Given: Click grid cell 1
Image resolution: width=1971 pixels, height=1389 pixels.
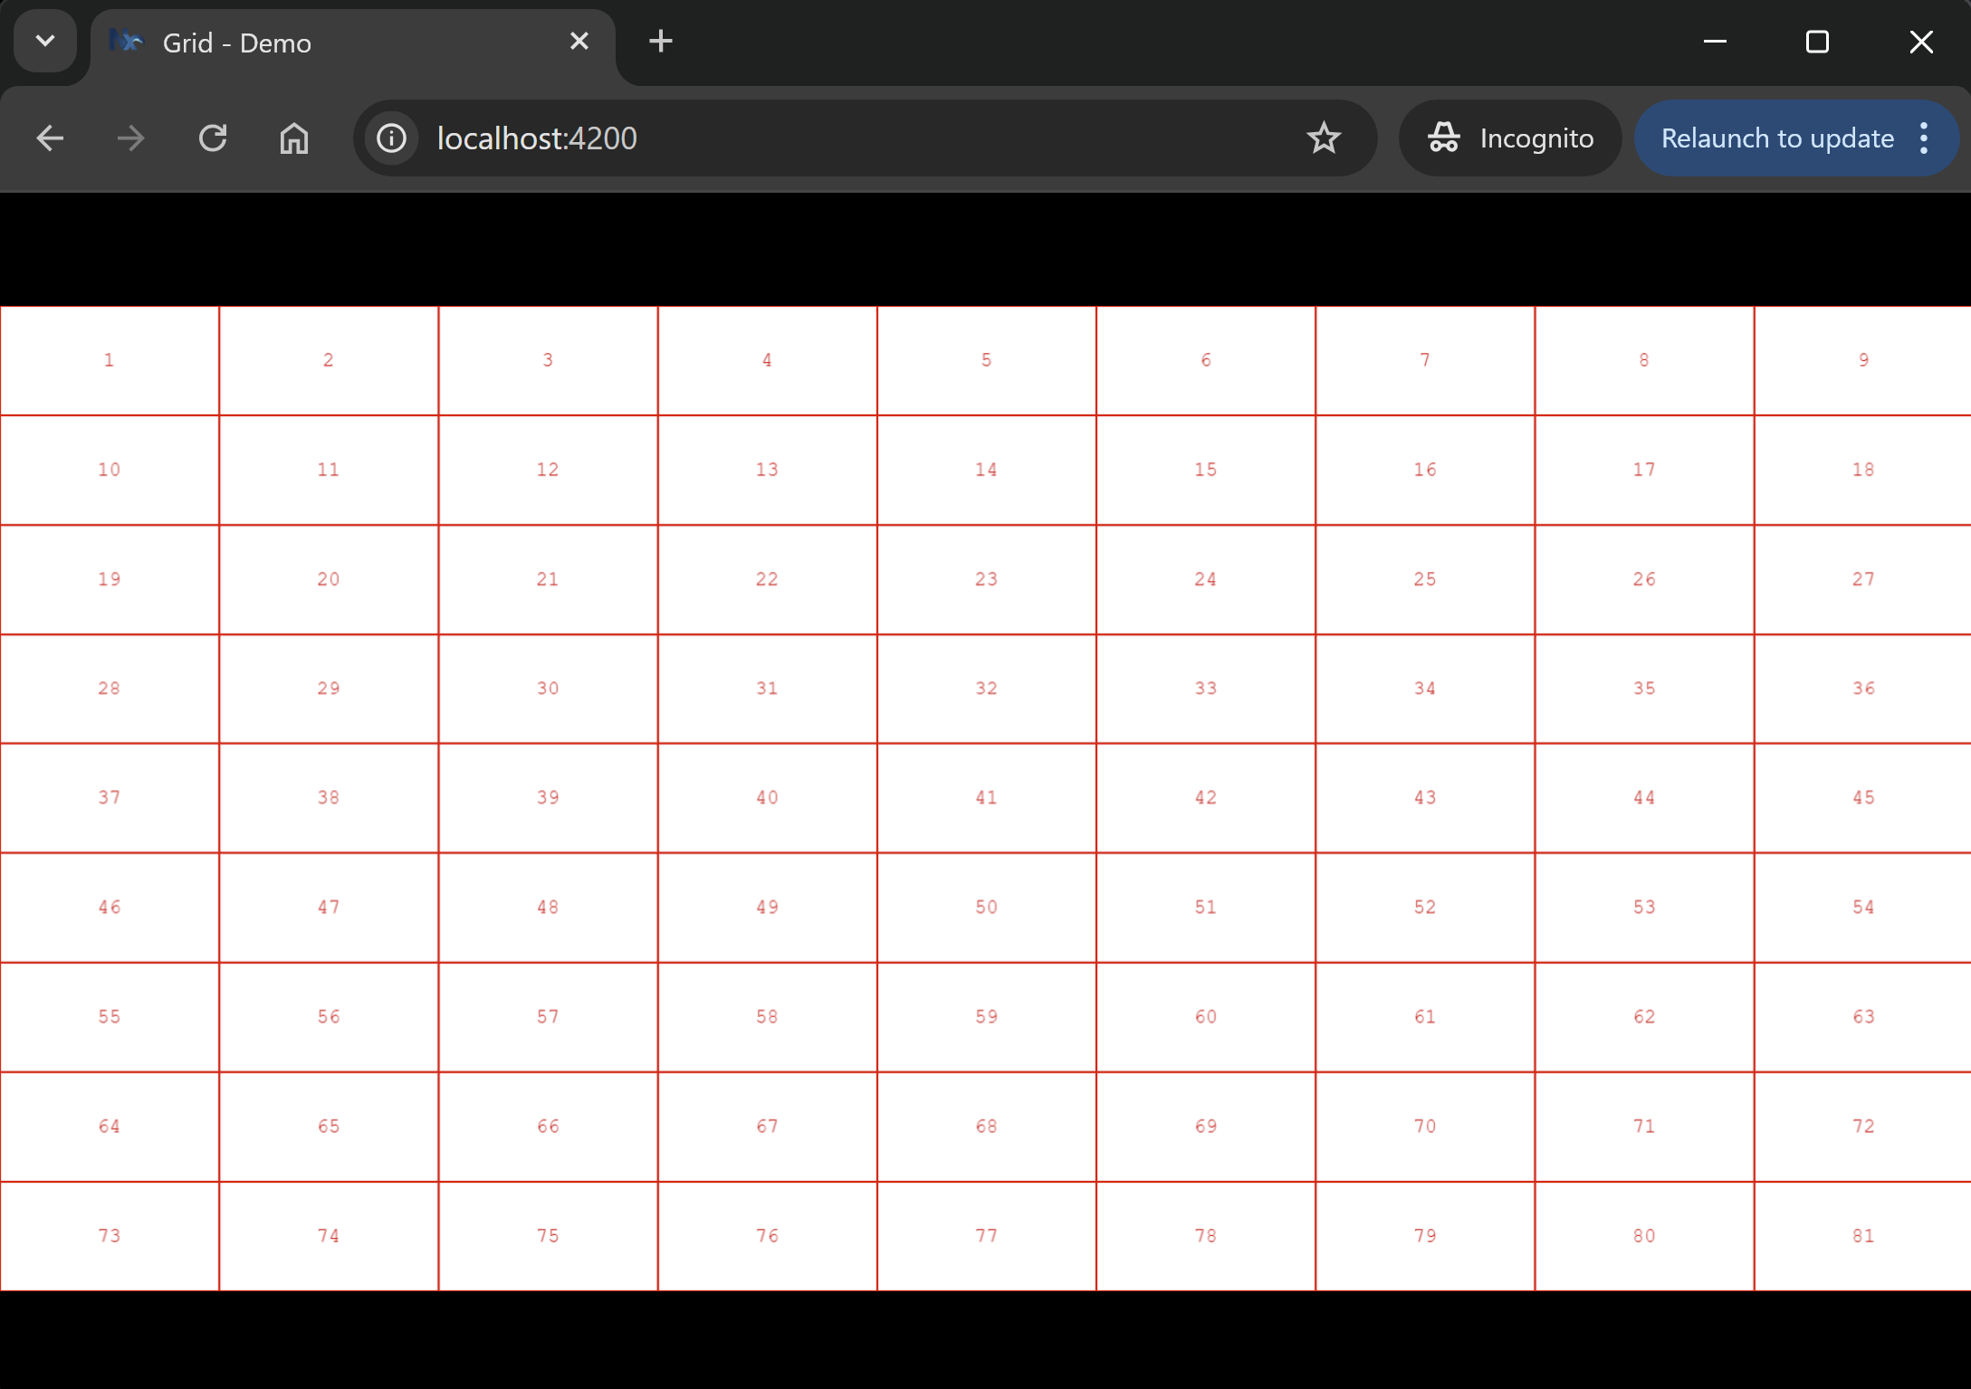Looking at the screenshot, I should click(x=110, y=361).
